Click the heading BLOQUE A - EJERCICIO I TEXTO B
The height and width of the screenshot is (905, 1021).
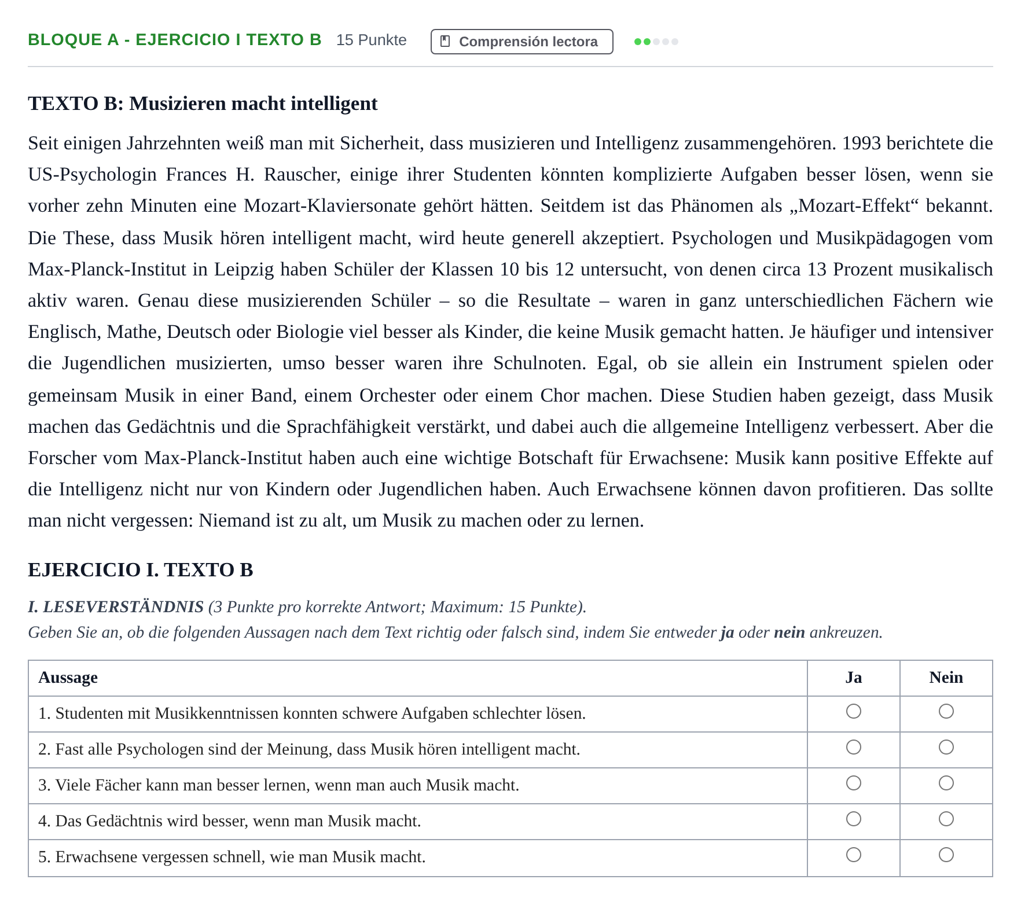(174, 40)
